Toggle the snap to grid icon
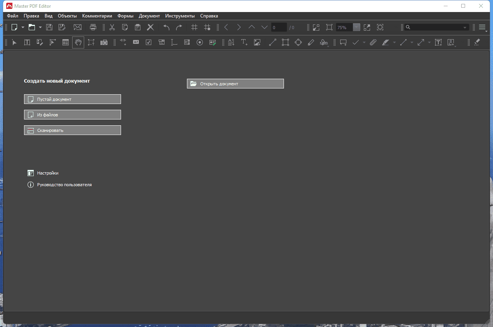This screenshot has height=327, width=493. pyautogui.click(x=207, y=27)
